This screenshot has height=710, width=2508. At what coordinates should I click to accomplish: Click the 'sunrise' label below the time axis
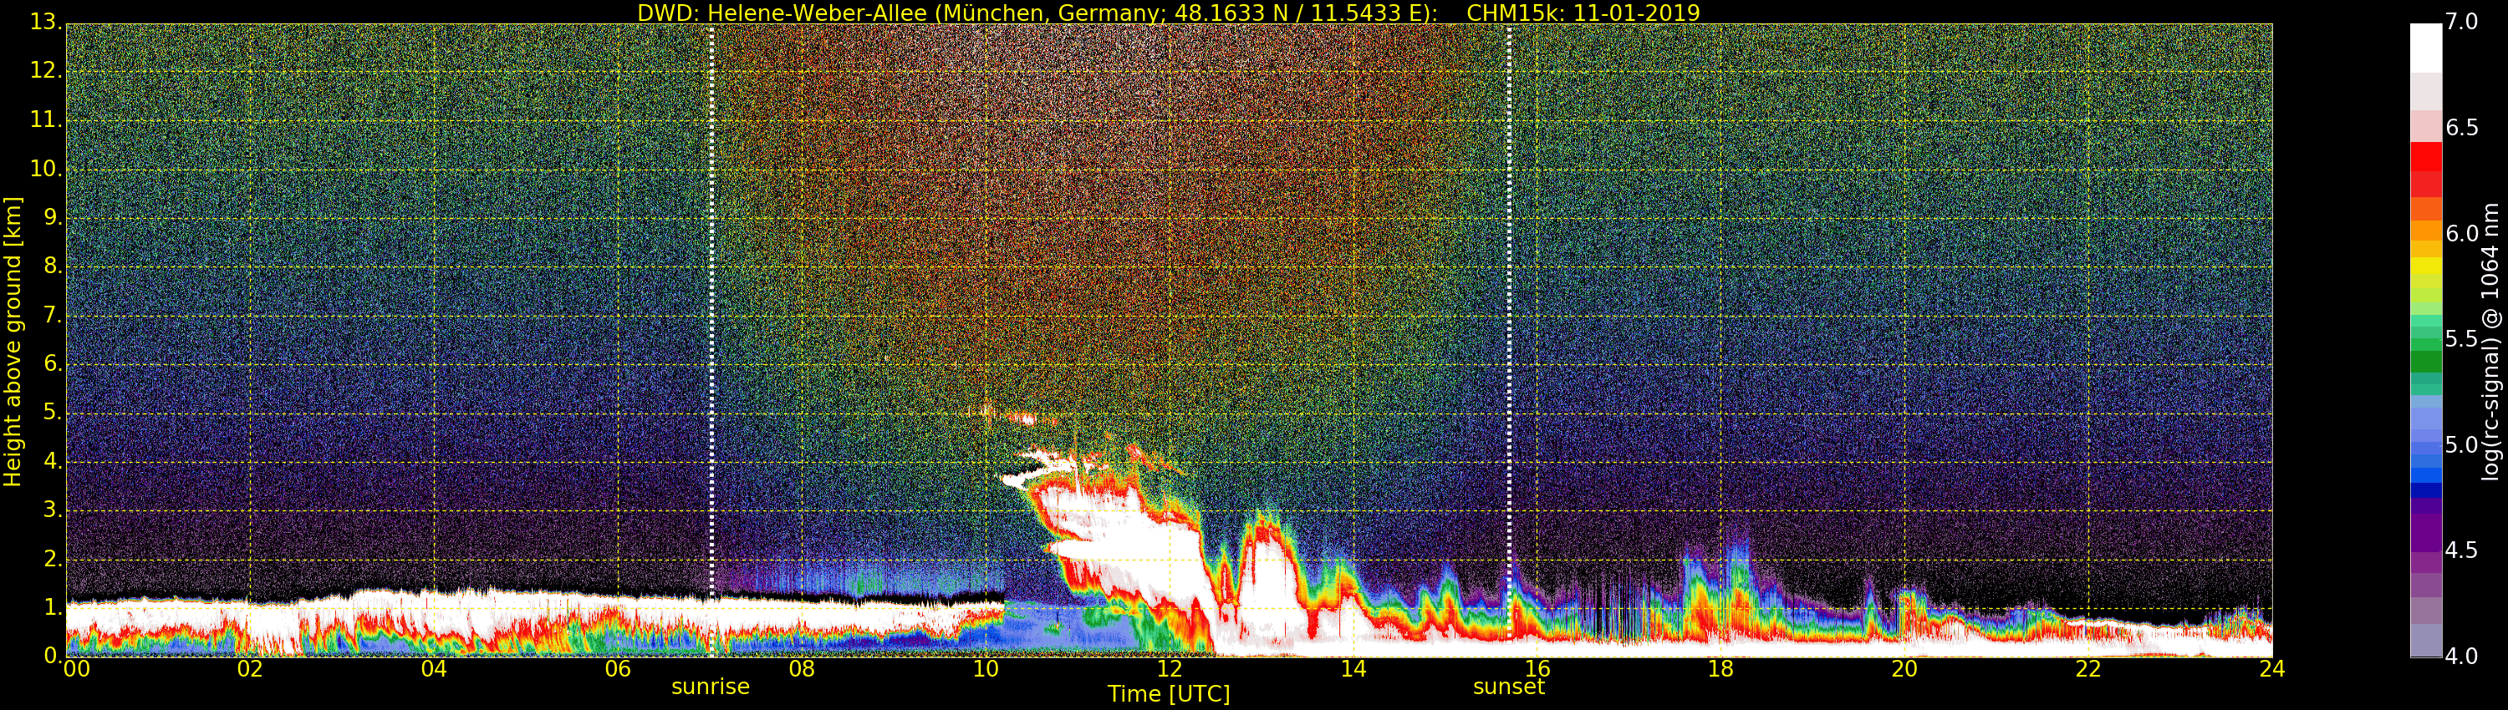point(710,687)
